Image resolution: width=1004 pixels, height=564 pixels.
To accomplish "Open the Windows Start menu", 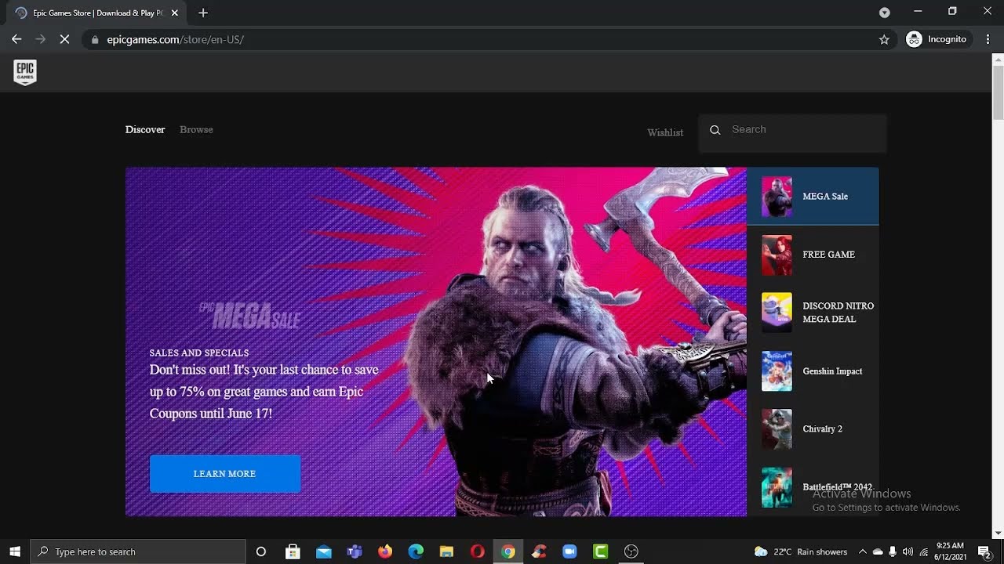I will click(15, 551).
